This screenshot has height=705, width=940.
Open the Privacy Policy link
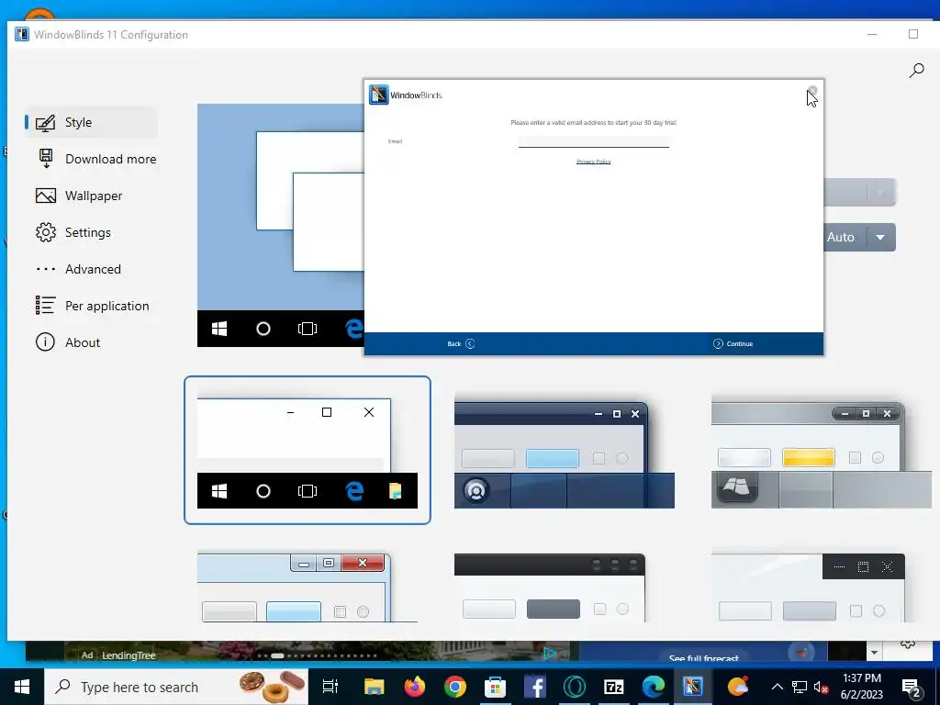[594, 162]
